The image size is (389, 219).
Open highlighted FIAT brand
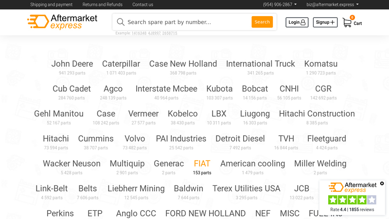point(202,164)
